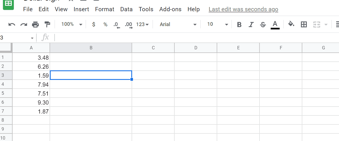Toggle Italic formatting

(251, 25)
